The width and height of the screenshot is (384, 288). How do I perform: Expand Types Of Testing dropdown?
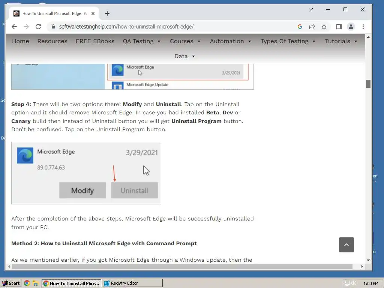[288, 41]
